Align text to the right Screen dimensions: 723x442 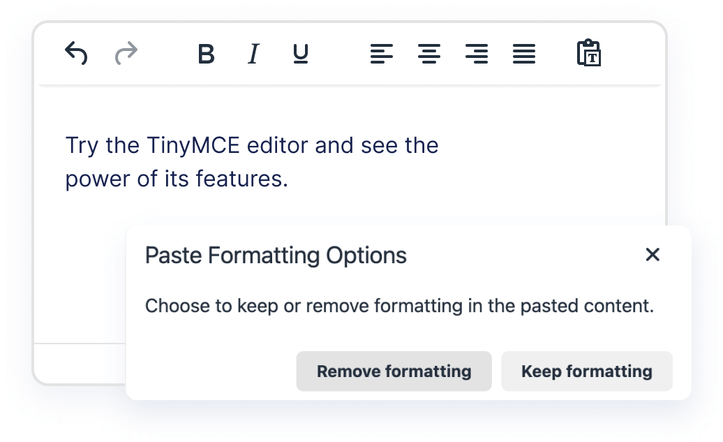pyautogui.click(x=477, y=54)
